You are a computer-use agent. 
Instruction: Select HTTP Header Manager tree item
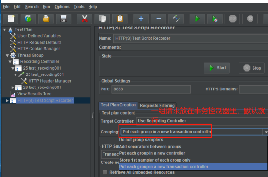click(x=50, y=81)
